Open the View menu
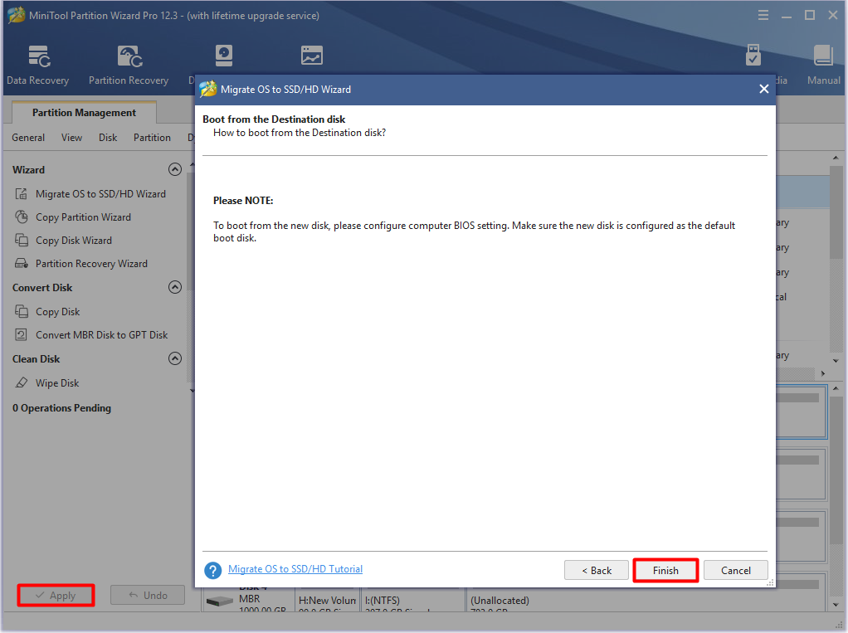 (71, 138)
